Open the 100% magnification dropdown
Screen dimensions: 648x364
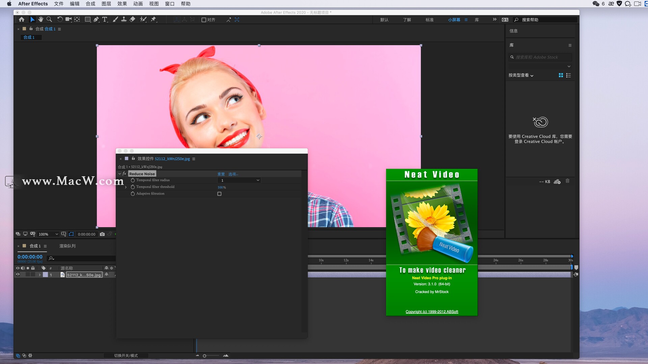pos(48,234)
